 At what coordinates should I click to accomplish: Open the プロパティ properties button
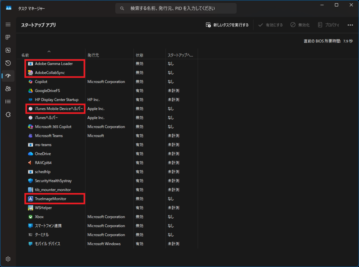click(328, 25)
